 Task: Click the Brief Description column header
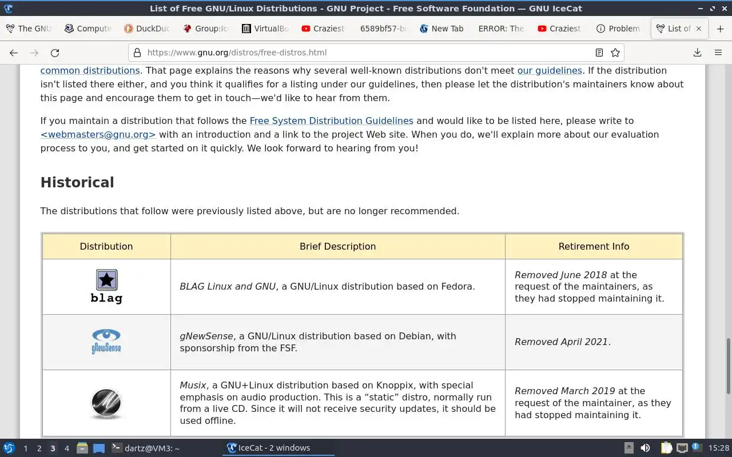[x=337, y=246]
